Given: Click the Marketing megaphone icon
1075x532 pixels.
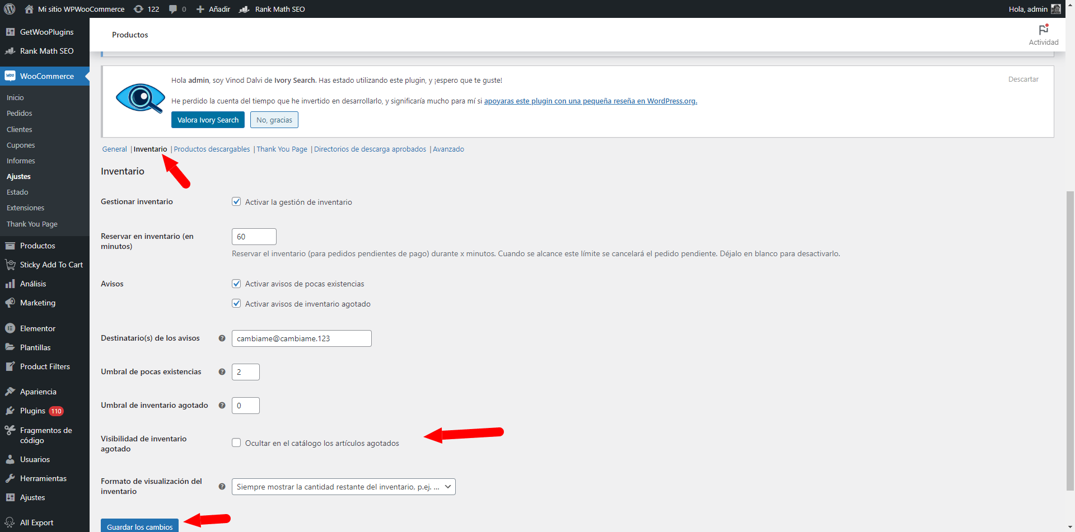Looking at the screenshot, I should [x=10, y=303].
